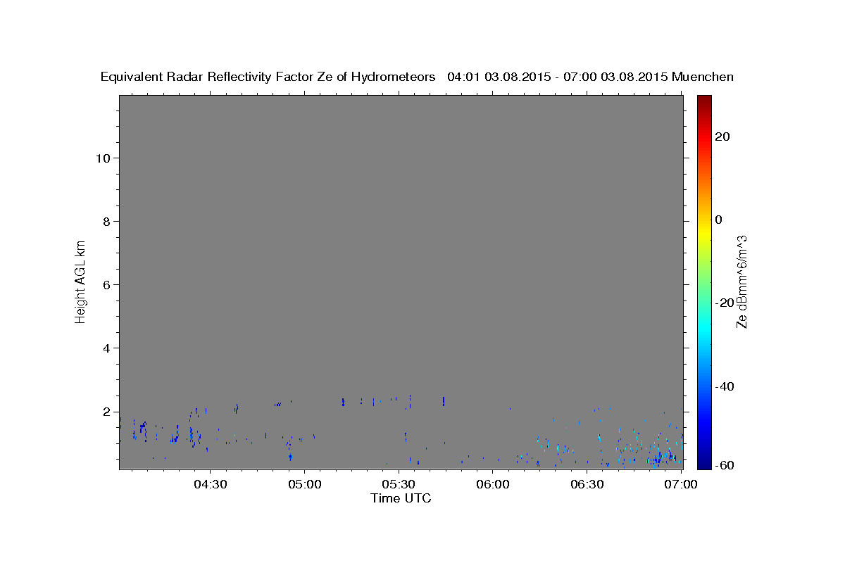Screen dimensions: 845x563
Task: Click the colorbar value '-60'
Action: click(x=724, y=465)
